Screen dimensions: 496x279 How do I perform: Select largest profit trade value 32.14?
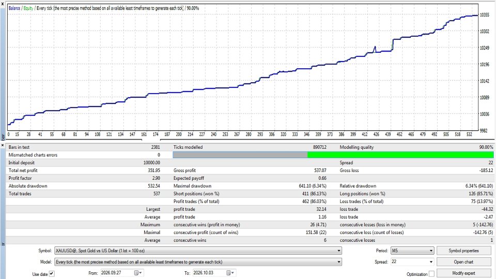point(321,209)
